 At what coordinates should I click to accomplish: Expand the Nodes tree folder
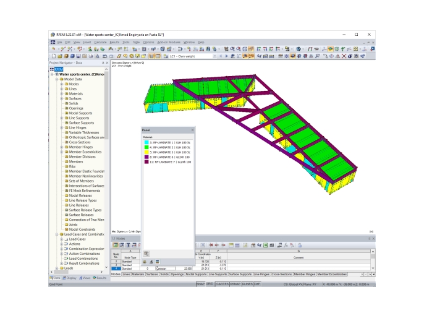(62, 84)
